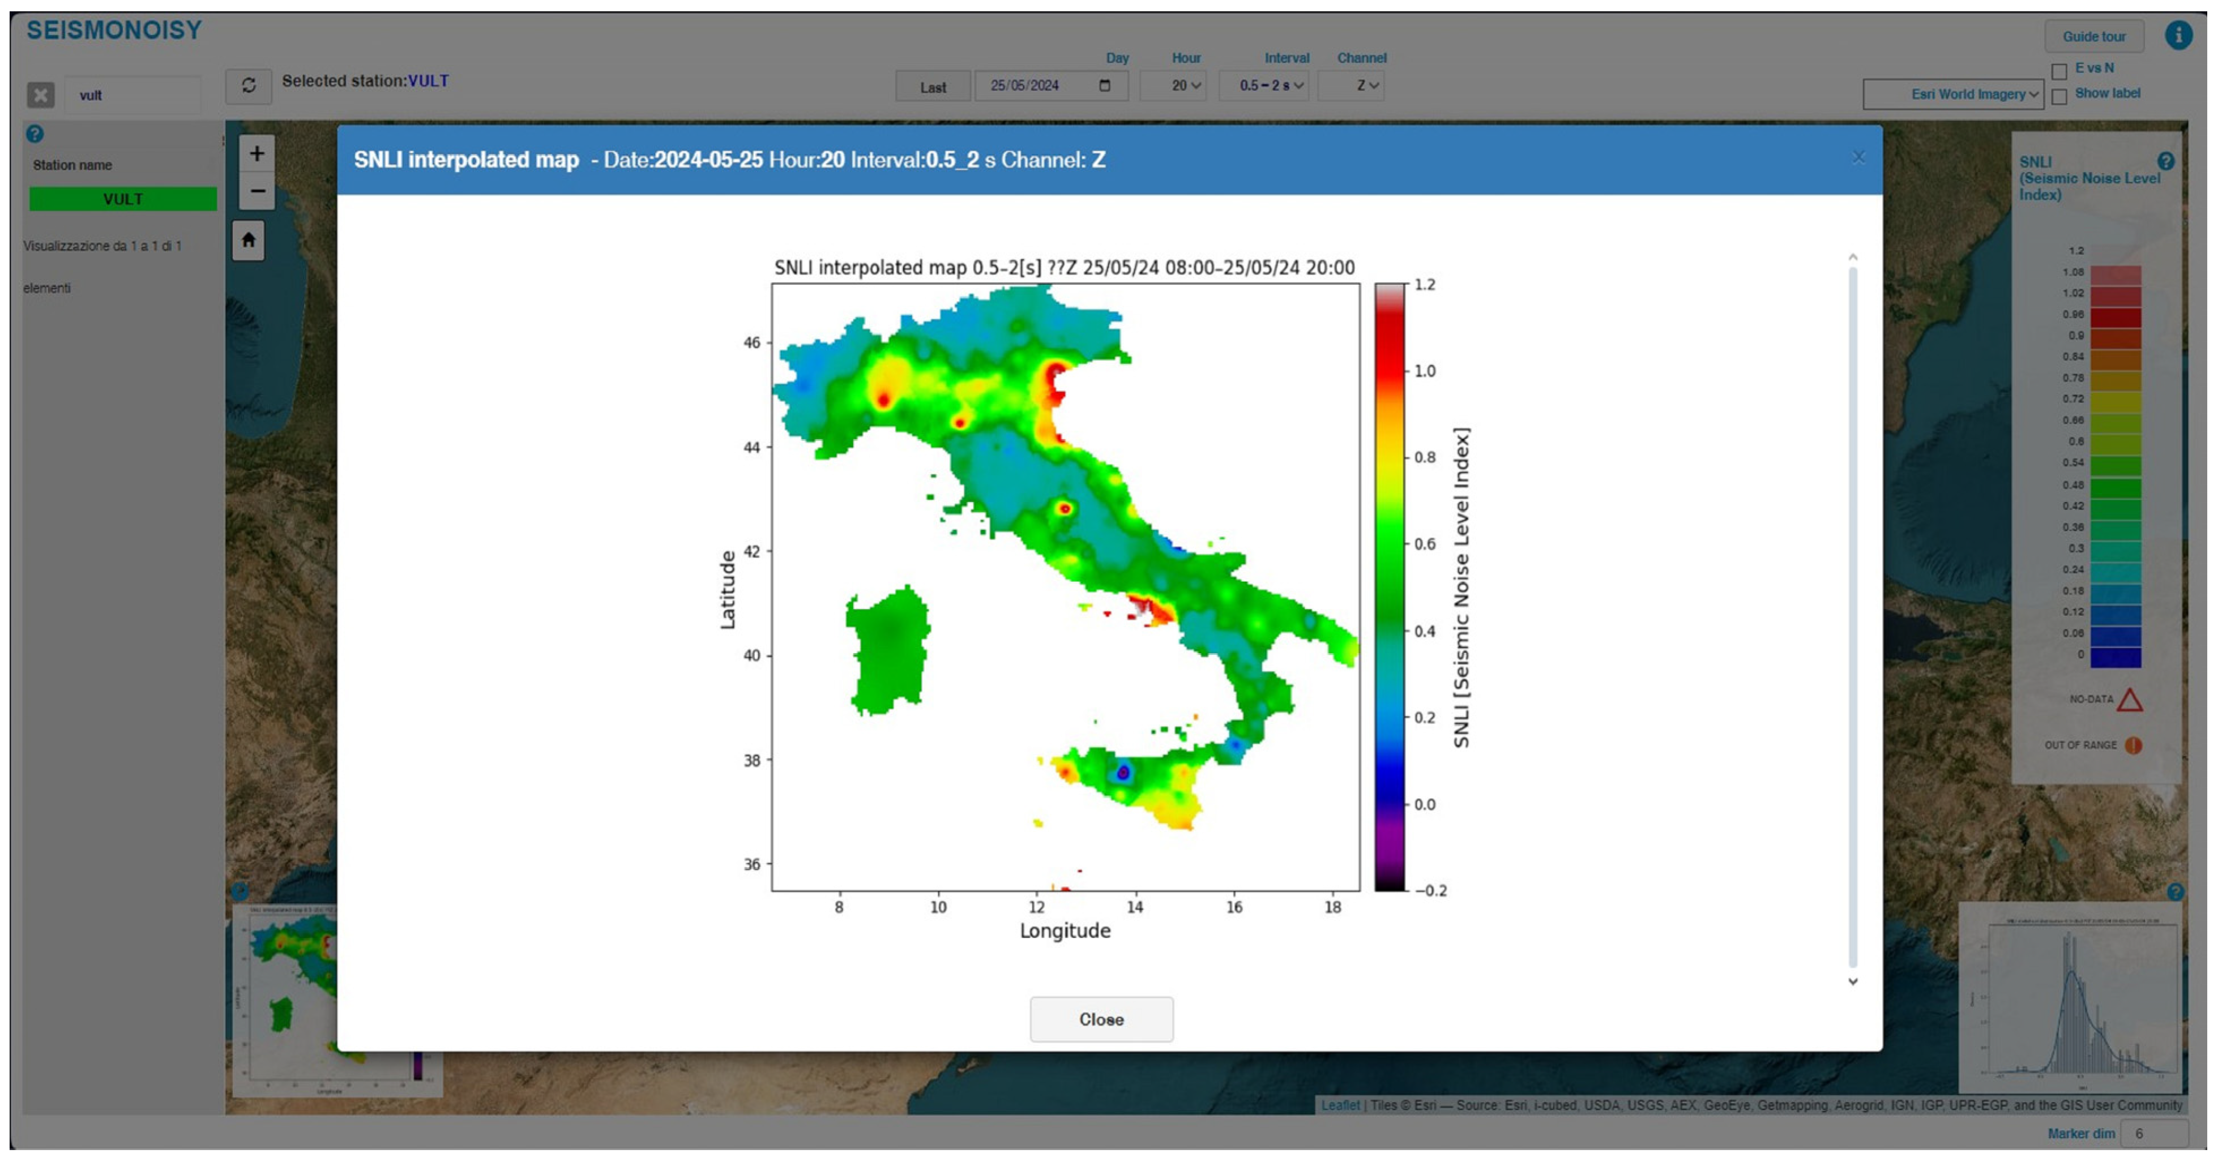Click the SNLI legend help icon

(2165, 161)
